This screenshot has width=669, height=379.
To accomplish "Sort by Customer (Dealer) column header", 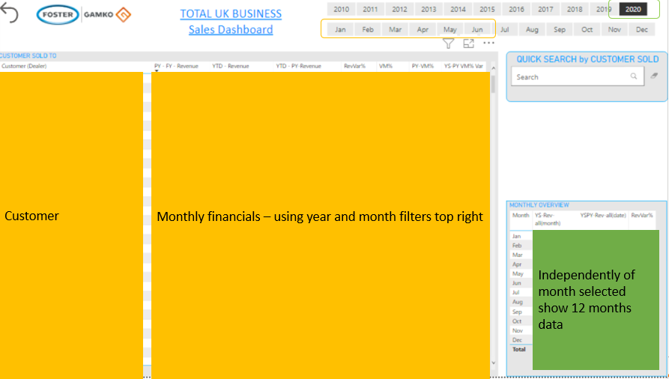I will (24, 66).
